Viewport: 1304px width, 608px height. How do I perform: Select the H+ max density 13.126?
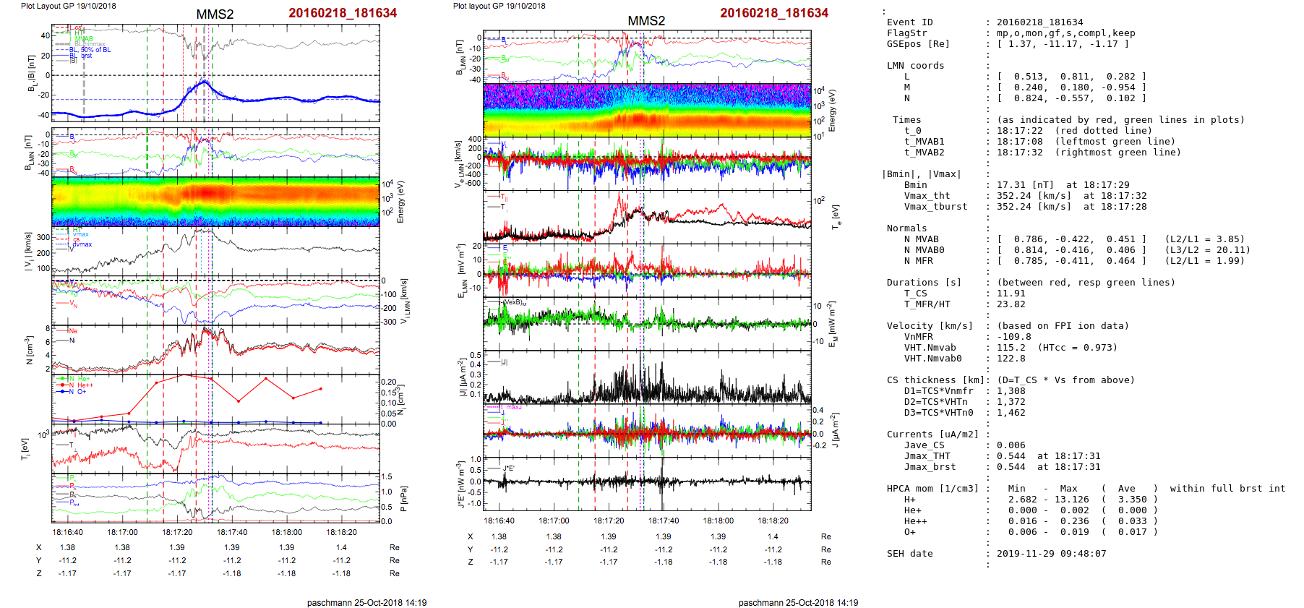pyautogui.click(x=1072, y=500)
